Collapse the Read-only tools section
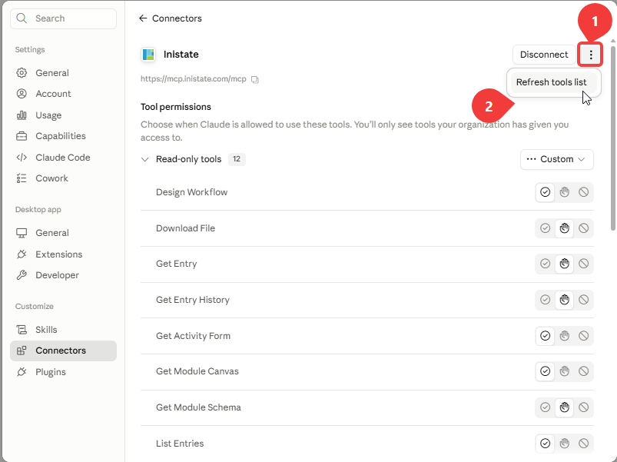 click(144, 159)
